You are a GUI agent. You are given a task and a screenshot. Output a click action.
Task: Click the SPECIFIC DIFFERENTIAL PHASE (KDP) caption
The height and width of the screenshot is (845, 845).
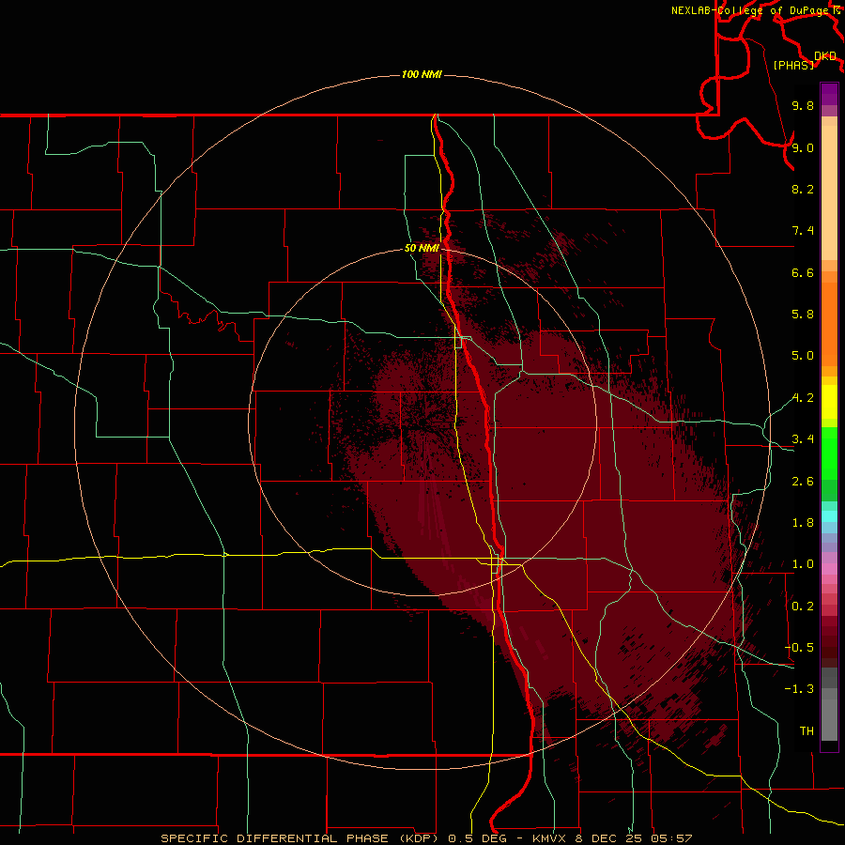click(x=301, y=838)
